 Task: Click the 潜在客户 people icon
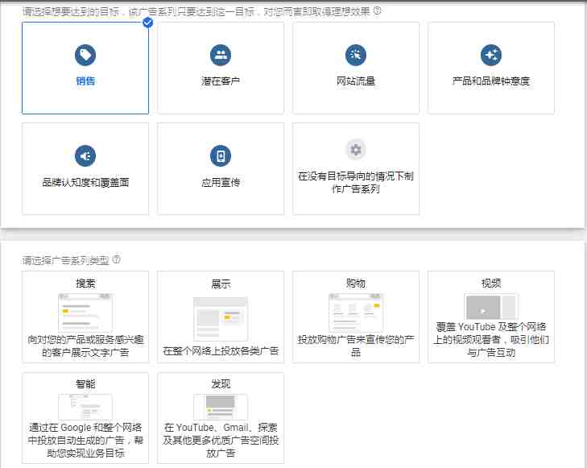point(221,55)
